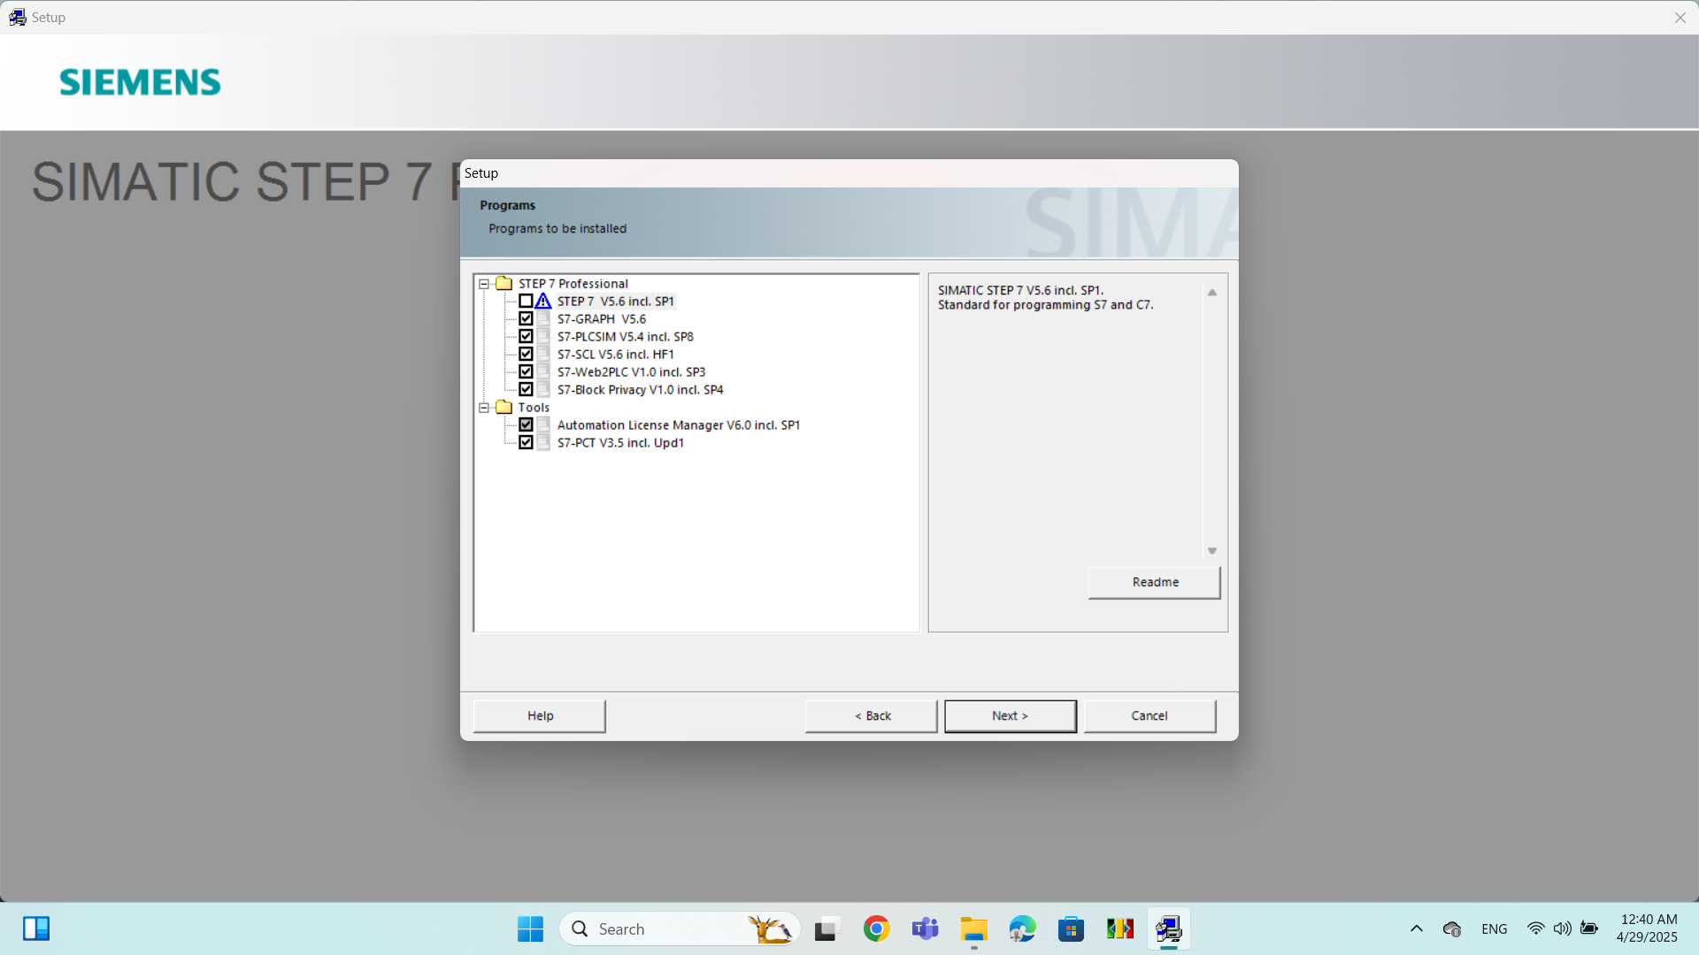Select the STEP 7 Professional folder label

click(x=573, y=284)
